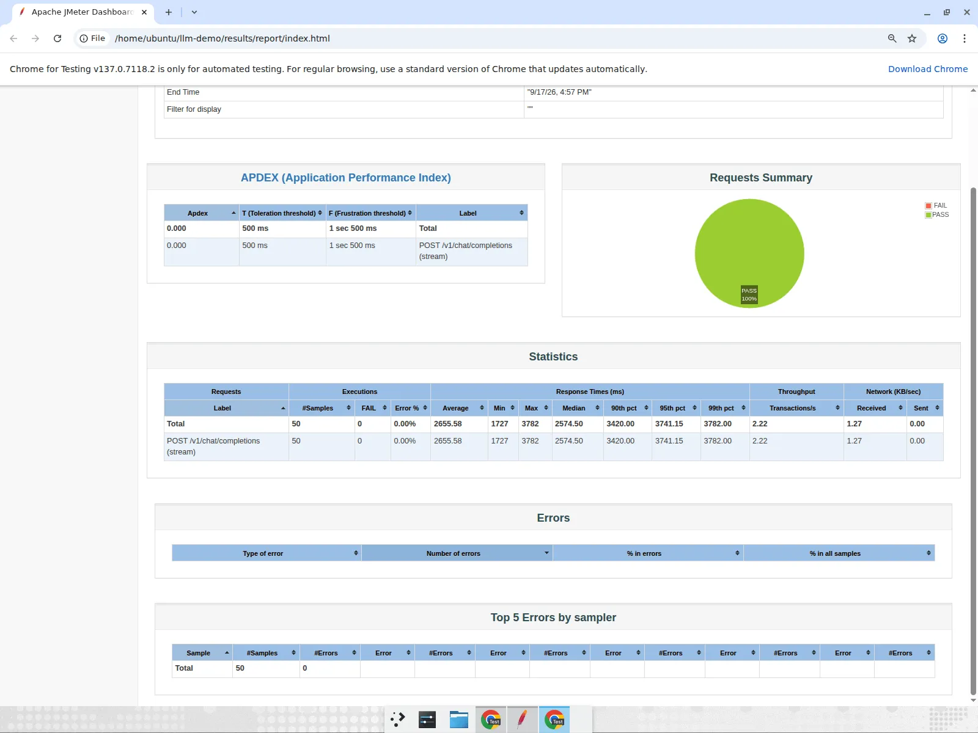The image size is (978, 733).
Task: Sort Statistics by Average column
Action: 459,407
